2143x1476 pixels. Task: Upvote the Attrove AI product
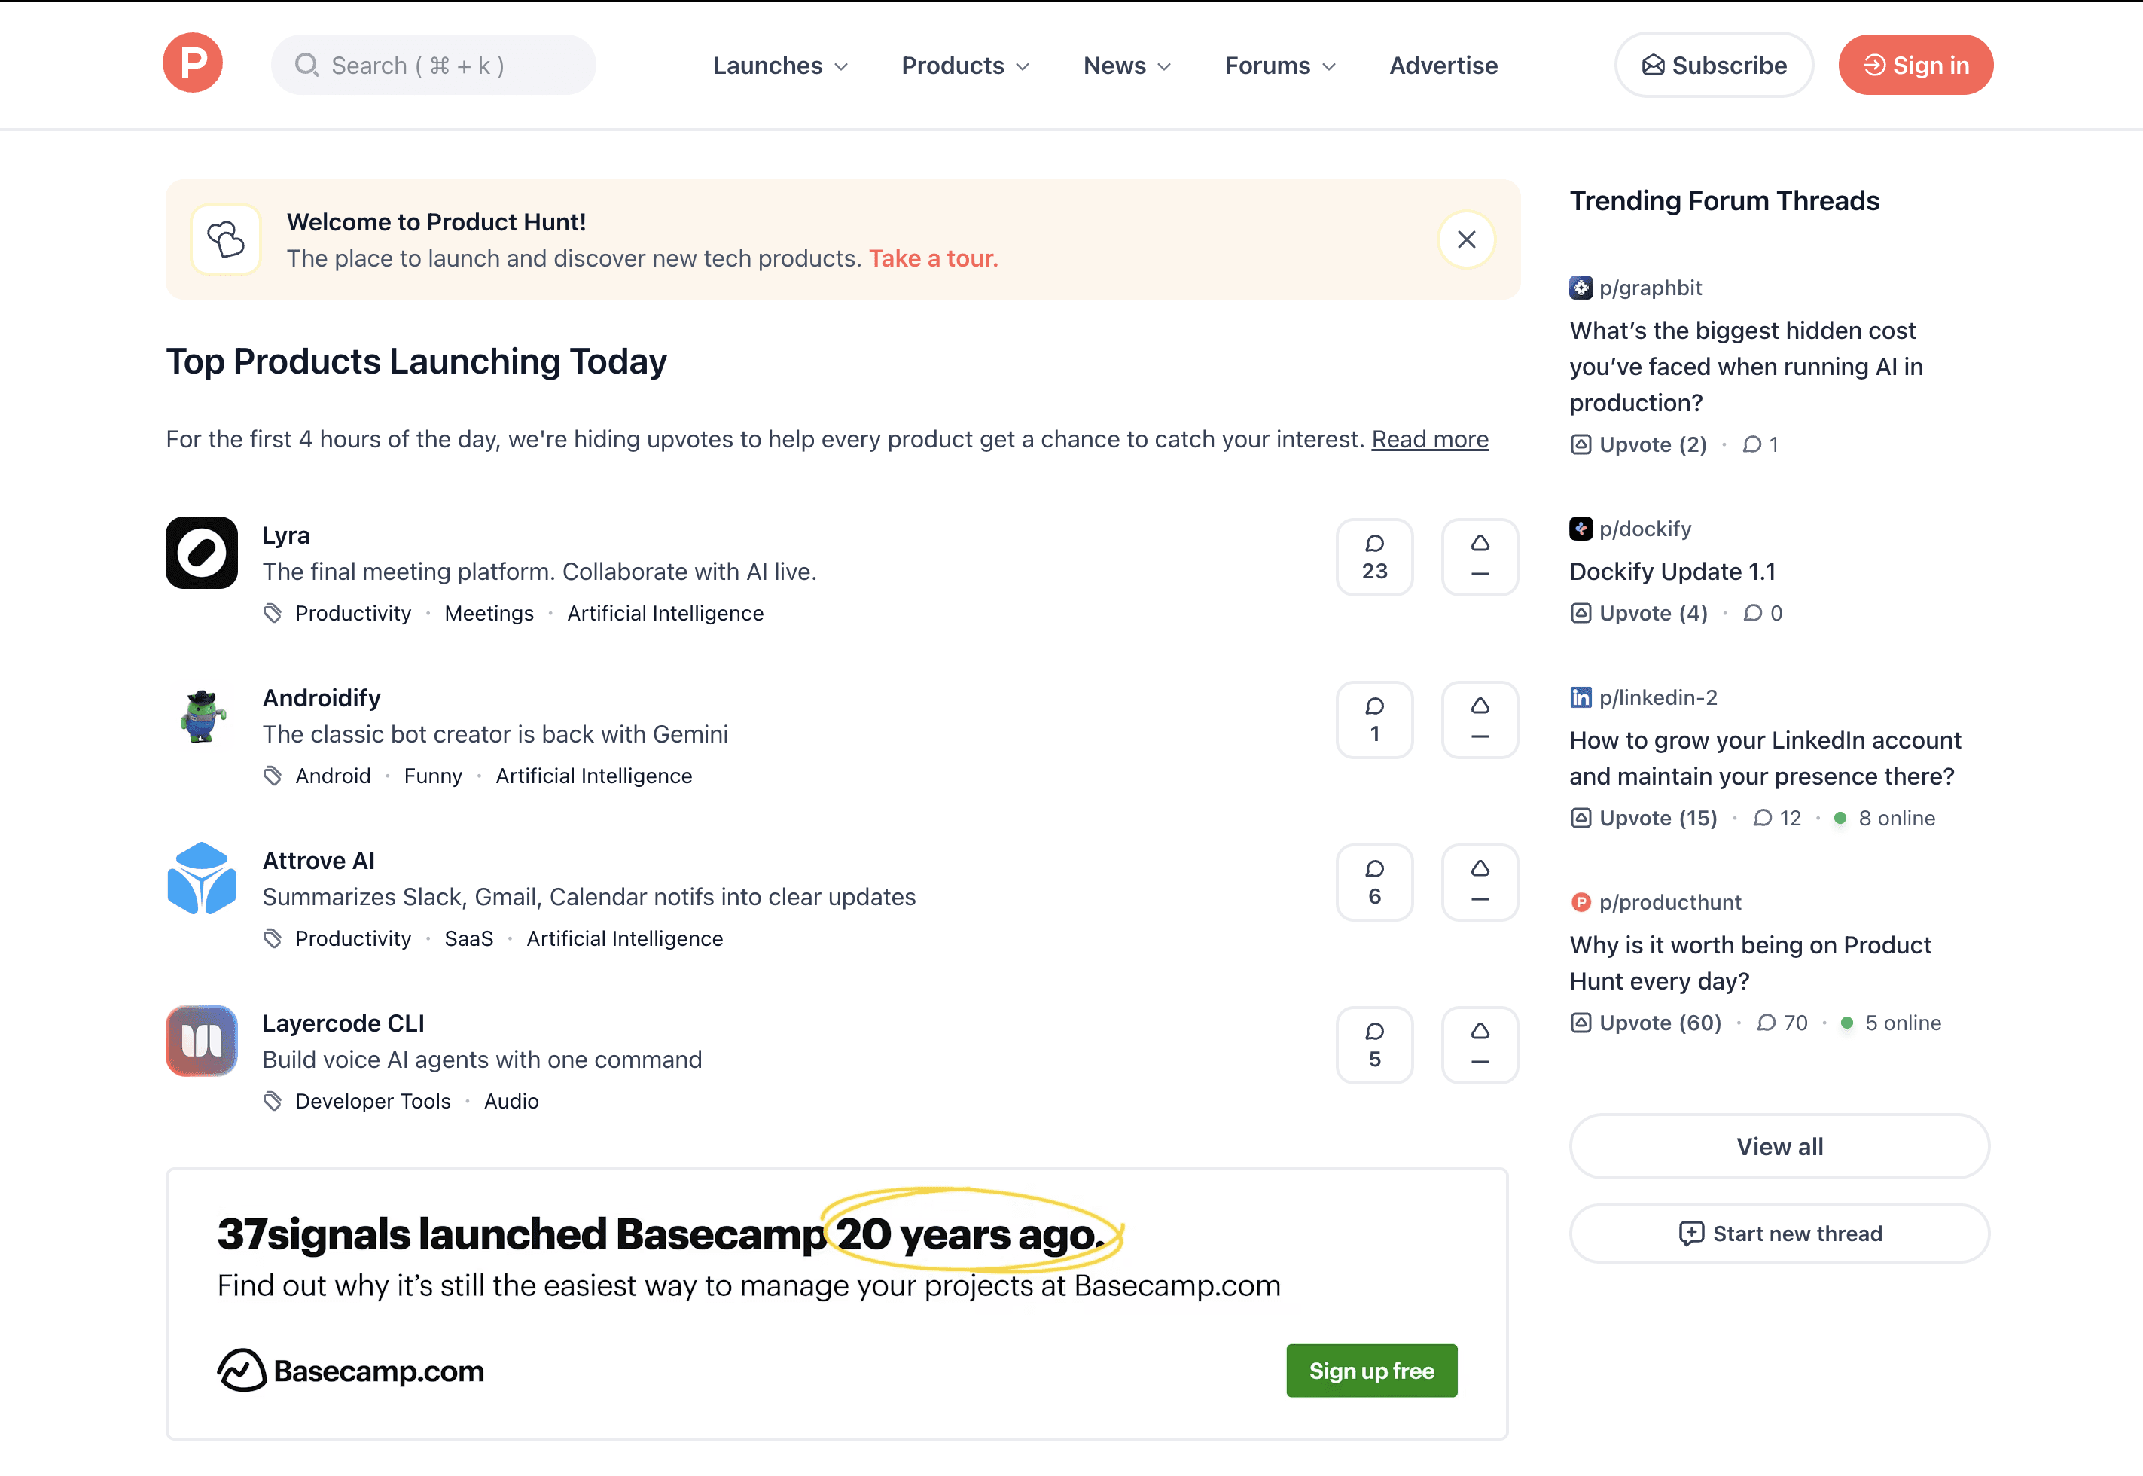click(1479, 883)
